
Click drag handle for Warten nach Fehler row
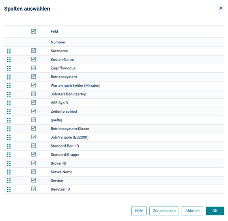tap(9, 86)
